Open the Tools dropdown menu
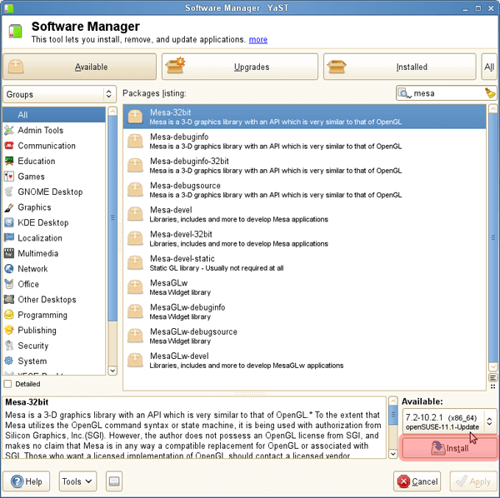This screenshot has height=498, width=500. point(77,481)
